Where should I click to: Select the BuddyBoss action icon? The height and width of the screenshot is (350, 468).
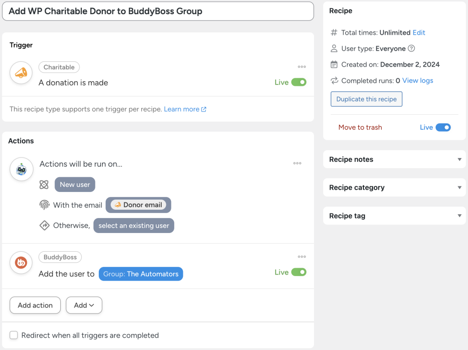click(x=21, y=263)
